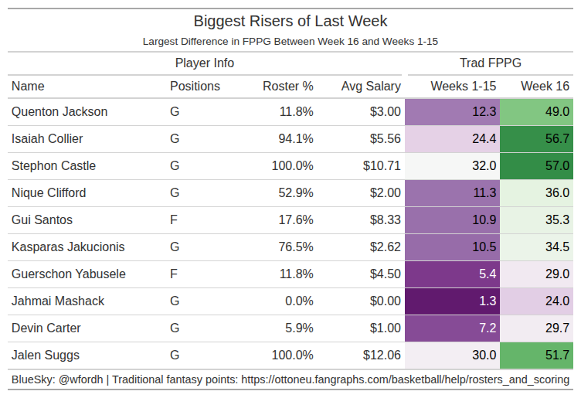Click the Positions column header
The width and height of the screenshot is (581, 398).
click(195, 87)
